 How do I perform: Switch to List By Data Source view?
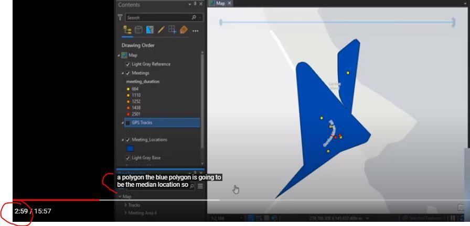(138, 30)
